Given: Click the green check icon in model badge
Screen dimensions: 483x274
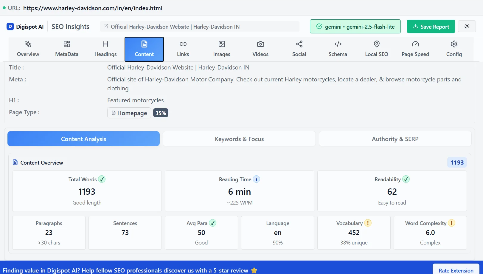Looking at the screenshot, I should pos(319,26).
